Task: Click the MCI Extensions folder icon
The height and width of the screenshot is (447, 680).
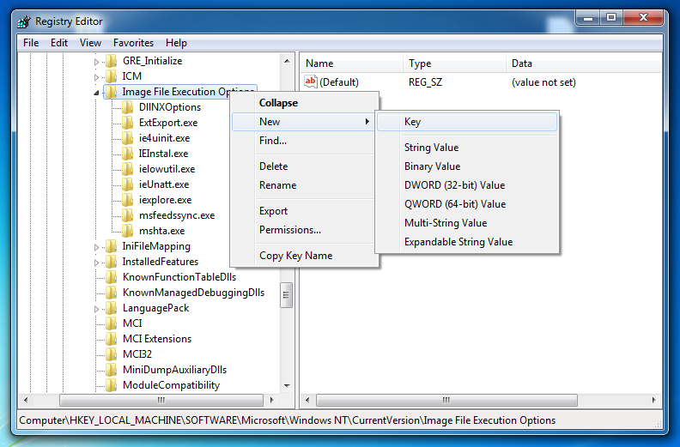Action: tap(112, 339)
